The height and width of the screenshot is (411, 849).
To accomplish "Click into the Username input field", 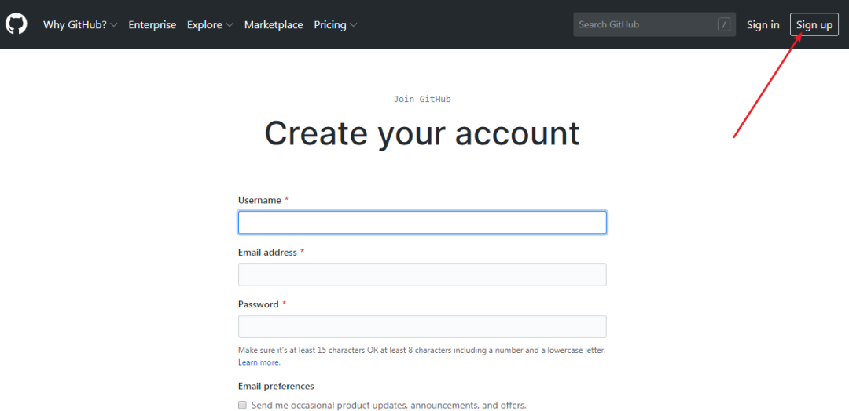I will point(422,223).
